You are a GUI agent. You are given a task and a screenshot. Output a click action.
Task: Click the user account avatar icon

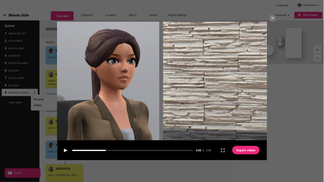(299, 5)
